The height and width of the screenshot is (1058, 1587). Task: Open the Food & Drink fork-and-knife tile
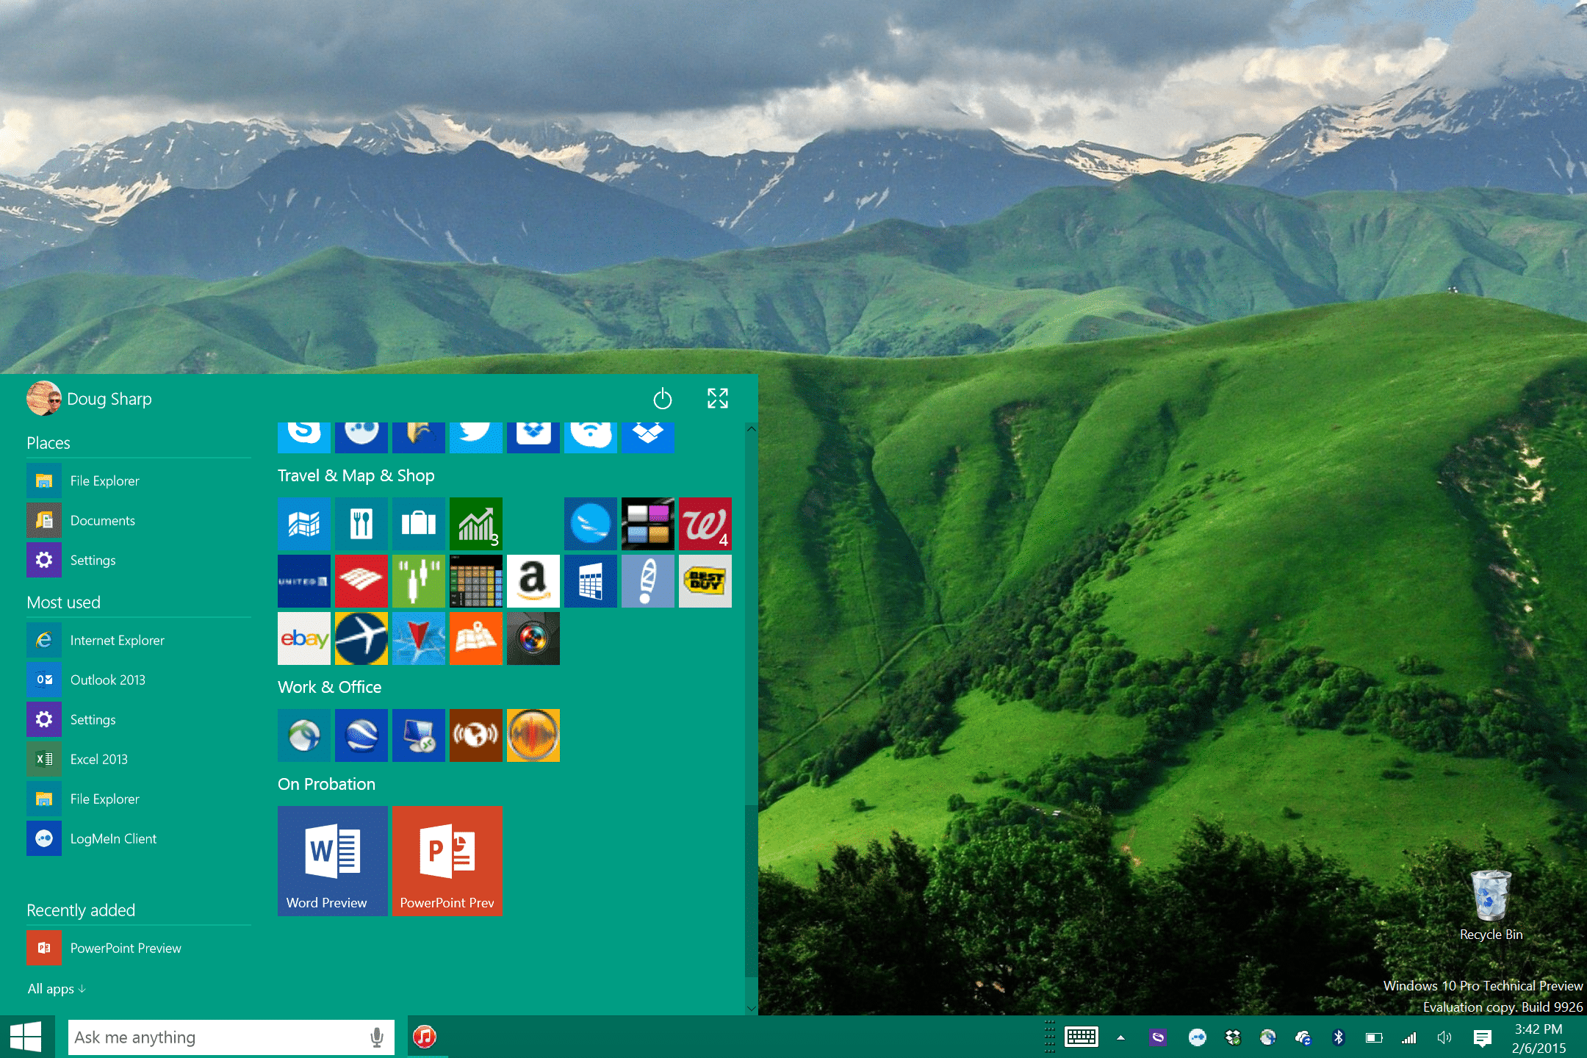361,524
